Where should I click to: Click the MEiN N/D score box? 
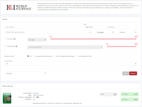[109, 94]
